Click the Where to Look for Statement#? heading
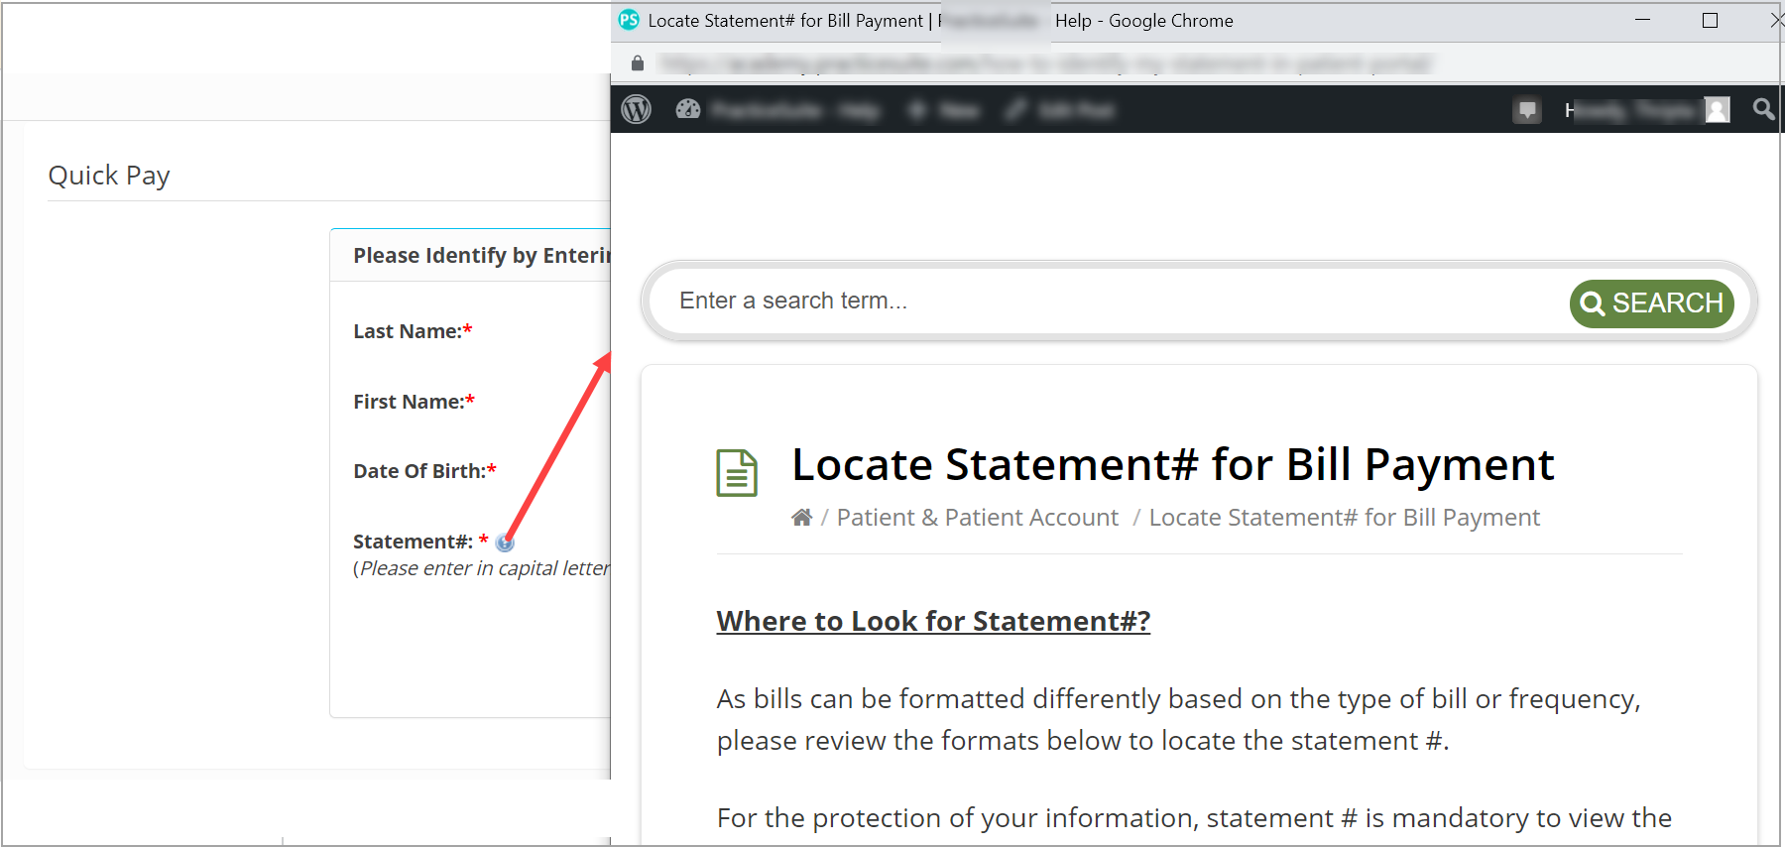 coord(932,621)
